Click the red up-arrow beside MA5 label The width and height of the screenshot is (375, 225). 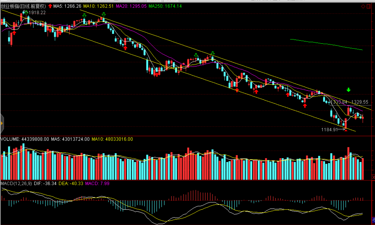click(50, 6)
